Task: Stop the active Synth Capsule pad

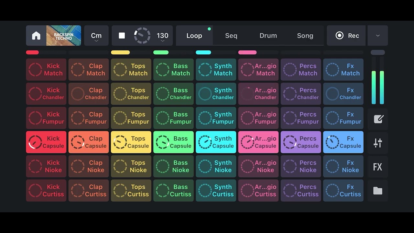Action: 216,142
